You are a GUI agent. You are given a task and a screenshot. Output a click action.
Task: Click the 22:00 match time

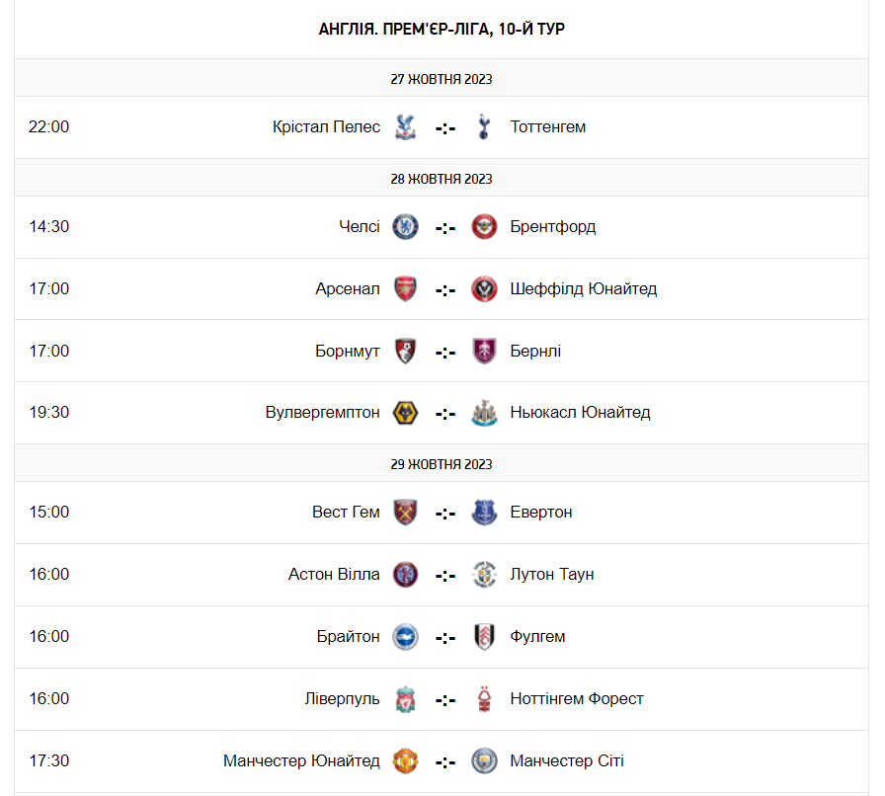pyautogui.click(x=49, y=126)
